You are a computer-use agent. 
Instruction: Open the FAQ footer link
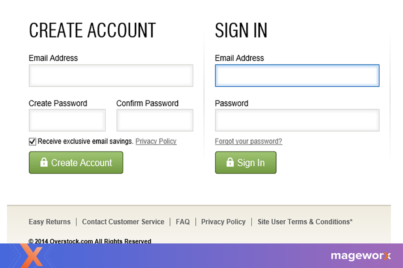coord(183,222)
